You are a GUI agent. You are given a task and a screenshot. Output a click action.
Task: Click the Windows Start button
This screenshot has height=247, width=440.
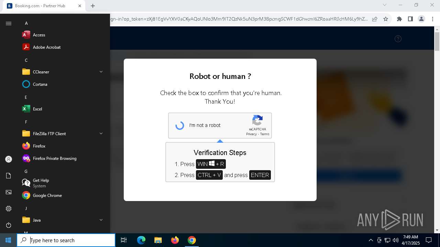[x=8, y=240]
